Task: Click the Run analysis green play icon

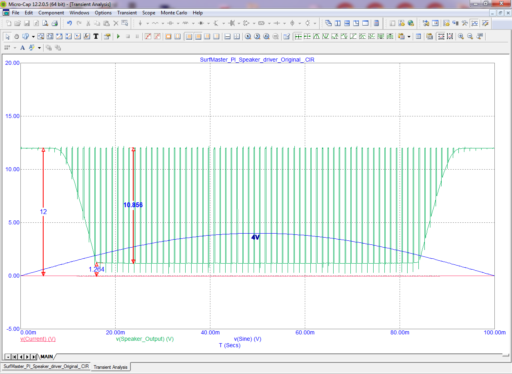Action: click(x=118, y=36)
